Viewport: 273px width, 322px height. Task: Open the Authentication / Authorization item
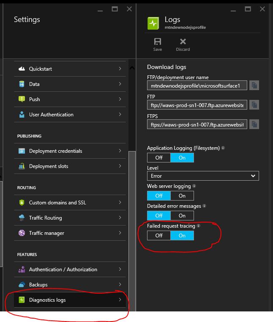[x=70, y=269]
